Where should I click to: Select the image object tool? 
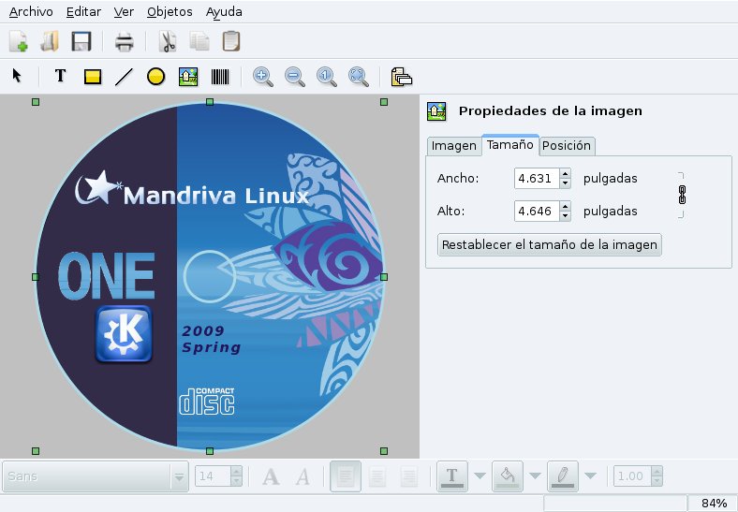coord(188,76)
